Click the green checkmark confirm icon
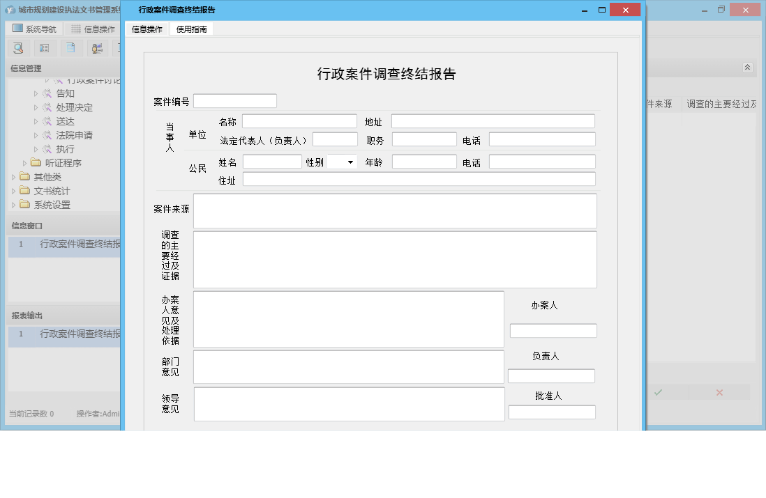This screenshot has height=498, width=766. tap(658, 392)
